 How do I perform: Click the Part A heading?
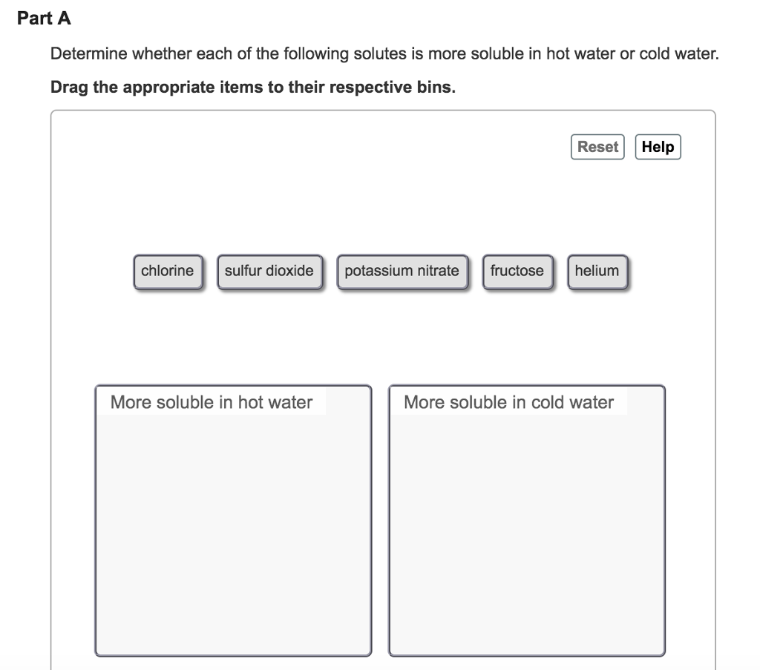click(x=45, y=19)
